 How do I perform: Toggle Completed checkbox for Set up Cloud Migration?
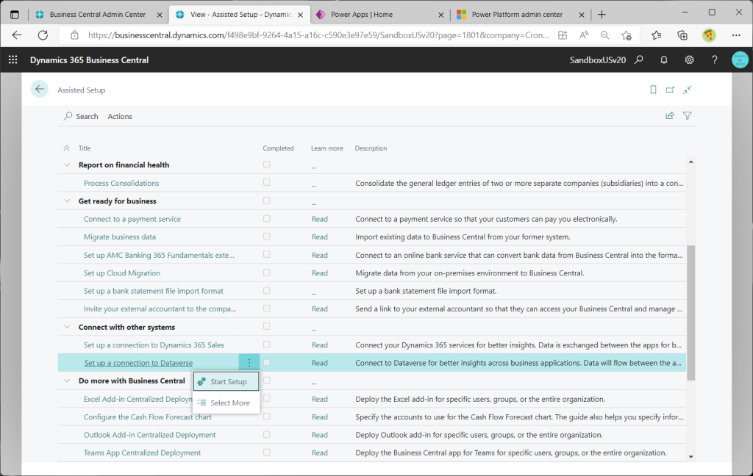click(x=266, y=273)
